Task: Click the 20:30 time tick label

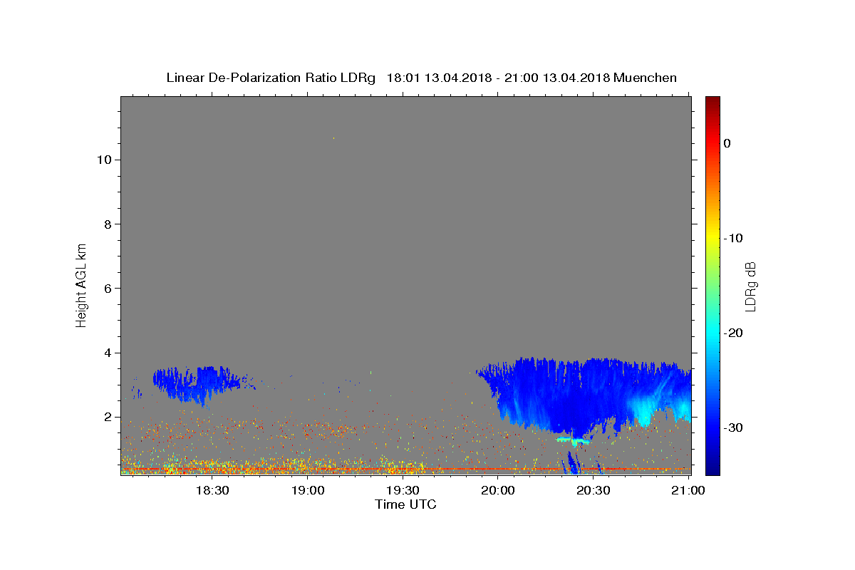Action: [x=593, y=490]
